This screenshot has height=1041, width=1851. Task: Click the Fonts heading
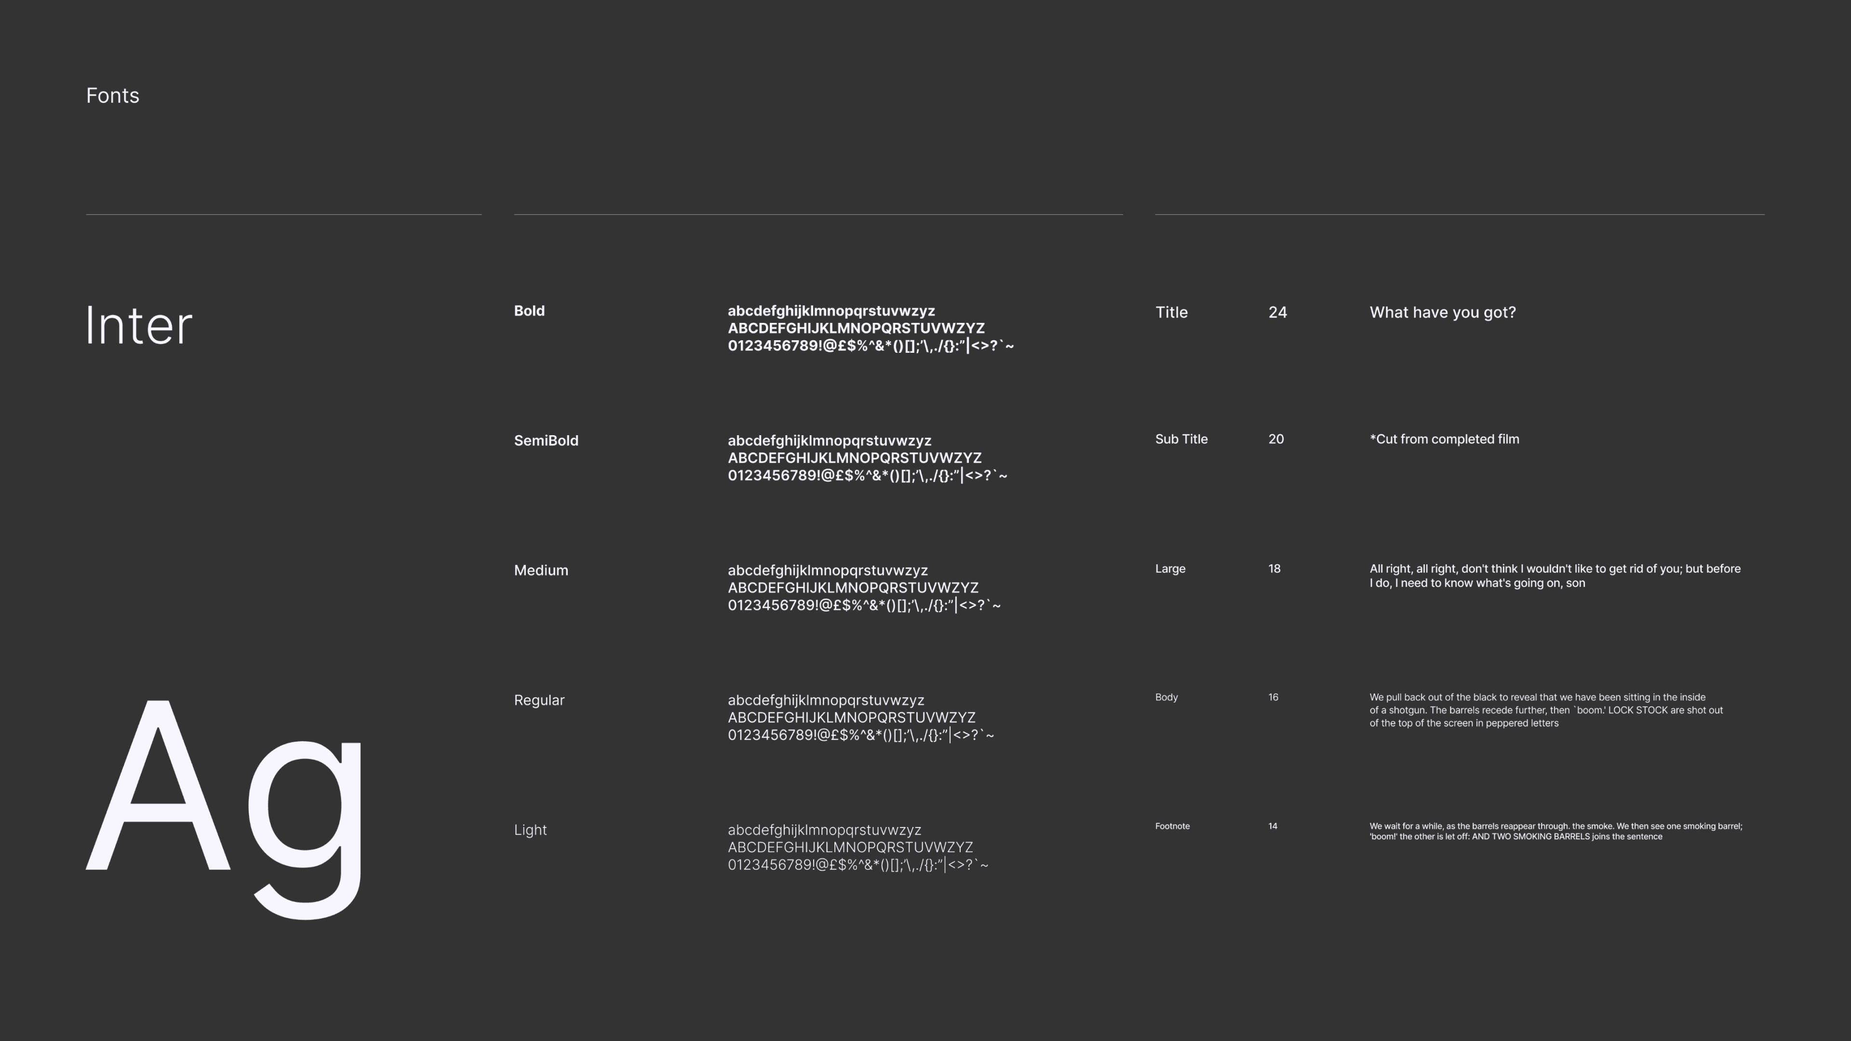point(113,95)
